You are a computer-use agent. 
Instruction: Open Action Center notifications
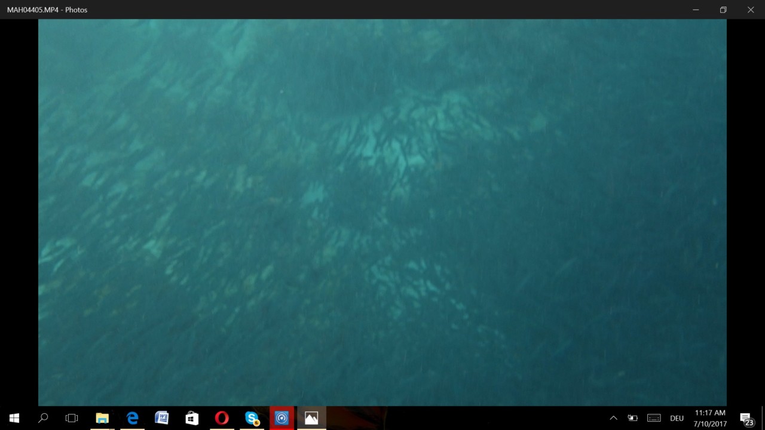(x=746, y=418)
